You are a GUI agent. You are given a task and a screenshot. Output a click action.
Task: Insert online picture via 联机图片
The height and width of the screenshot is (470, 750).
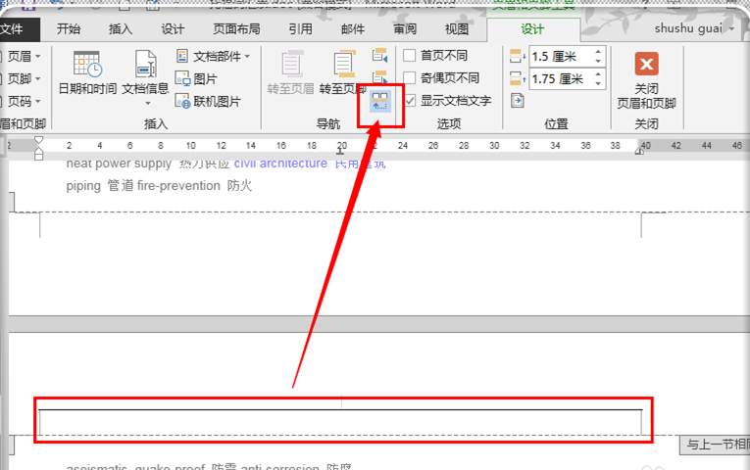tap(207, 101)
